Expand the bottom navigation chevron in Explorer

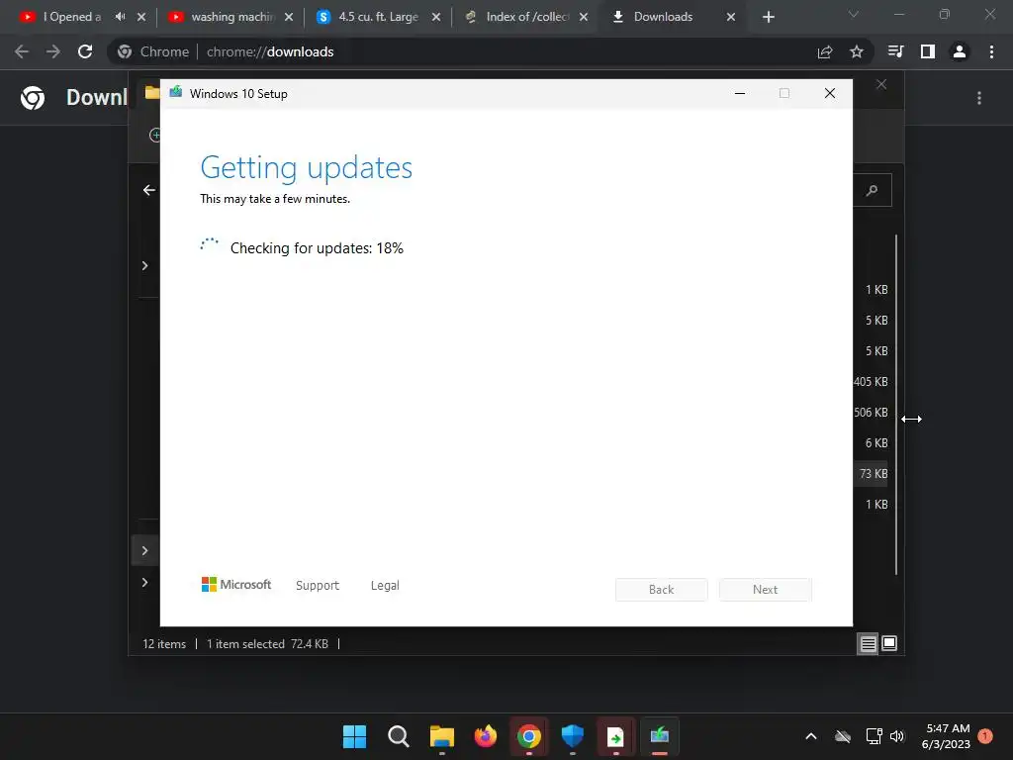pyautogui.click(x=144, y=582)
